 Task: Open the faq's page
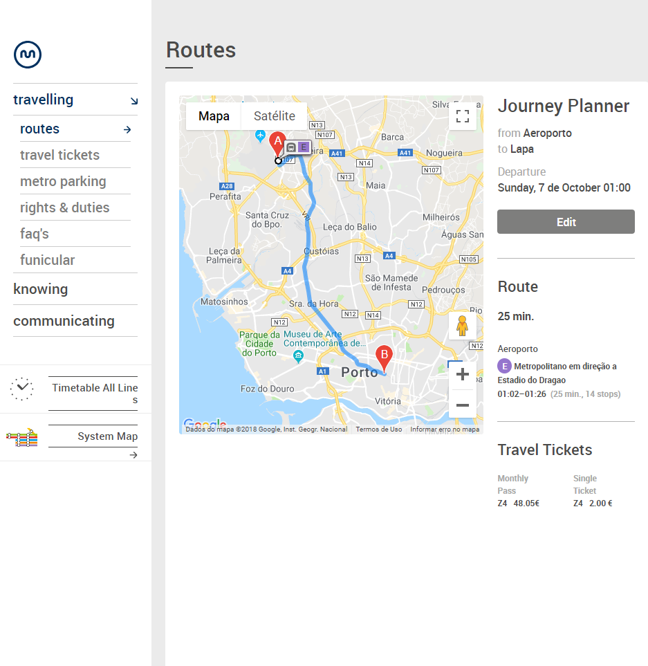pyautogui.click(x=35, y=234)
